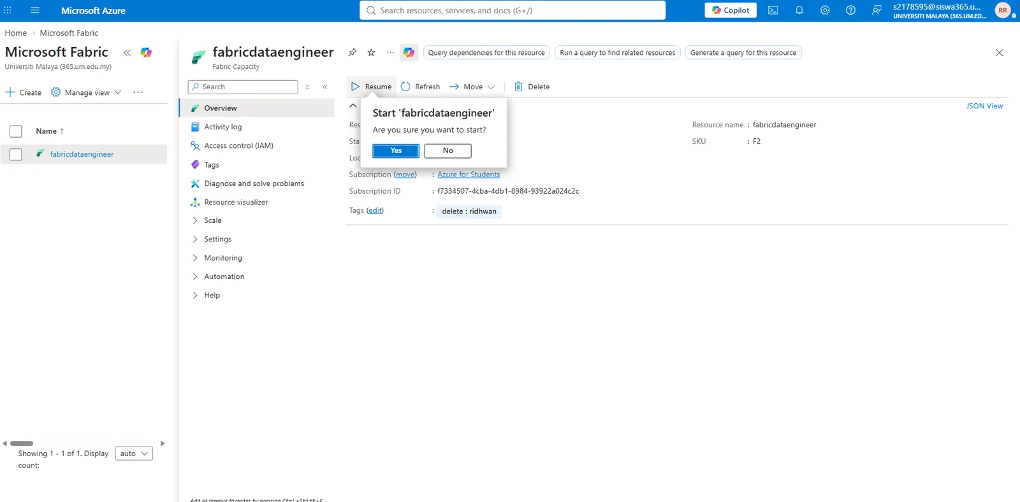Confirm start by clicking Yes
The width and height of the screenshot is (1020, 502).
pyautogui.click(x=396, y=151)
